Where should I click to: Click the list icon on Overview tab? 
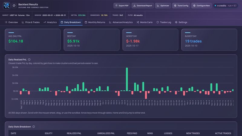click(x=6, y=22)
